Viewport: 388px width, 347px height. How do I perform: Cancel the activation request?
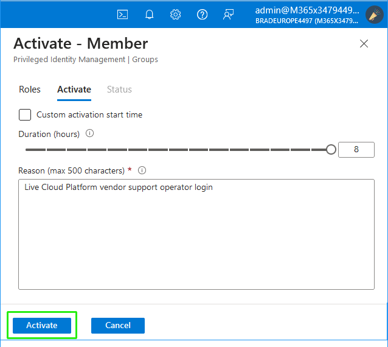tap(118, 325)
